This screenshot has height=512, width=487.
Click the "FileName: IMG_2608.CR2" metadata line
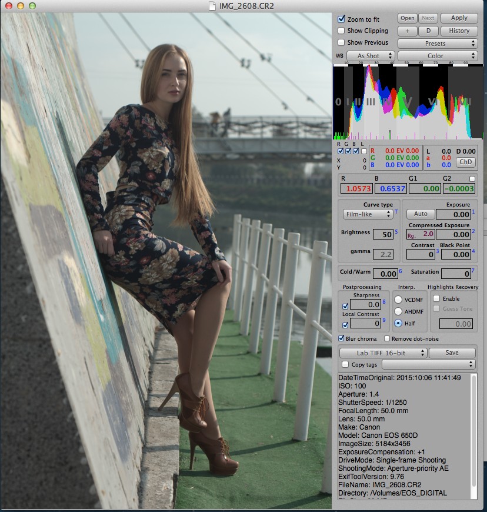point(379,484)
